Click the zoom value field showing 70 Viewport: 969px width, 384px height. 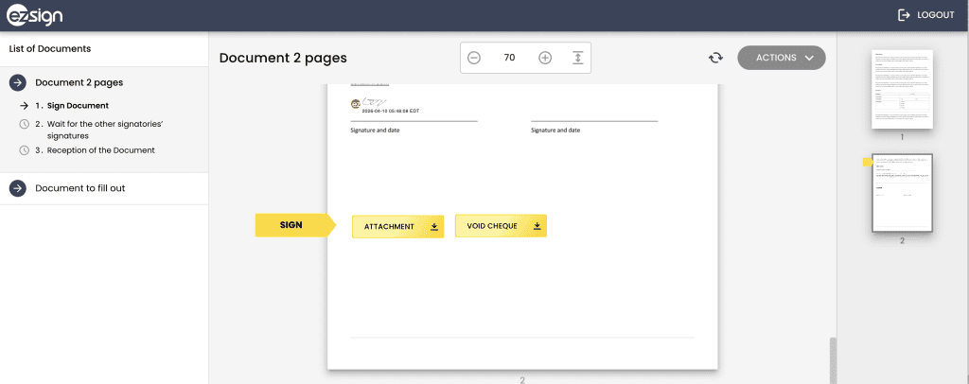(509, 58)
